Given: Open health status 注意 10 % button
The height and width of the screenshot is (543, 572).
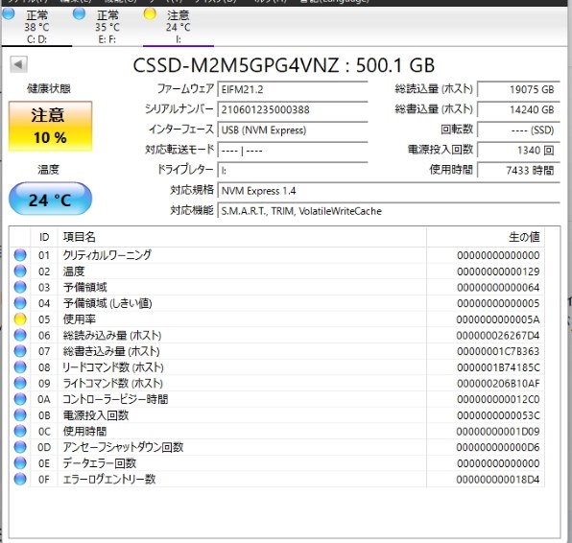Looking at the screenshot, I should coord(50,127).
